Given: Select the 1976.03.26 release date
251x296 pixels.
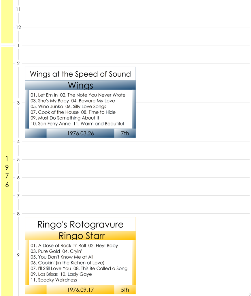Looking at the screenshot, I should (80, 133).
